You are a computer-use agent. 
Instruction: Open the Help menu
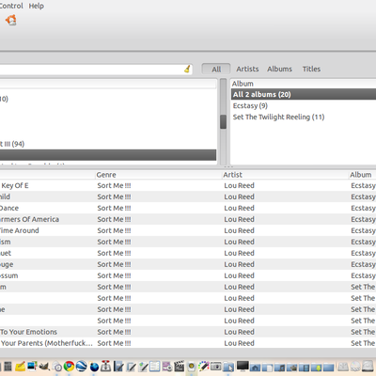coord(37,6)
